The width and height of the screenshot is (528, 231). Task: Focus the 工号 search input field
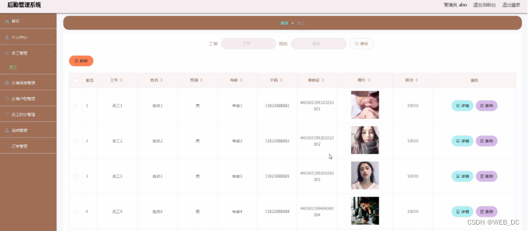pos(248,44)
